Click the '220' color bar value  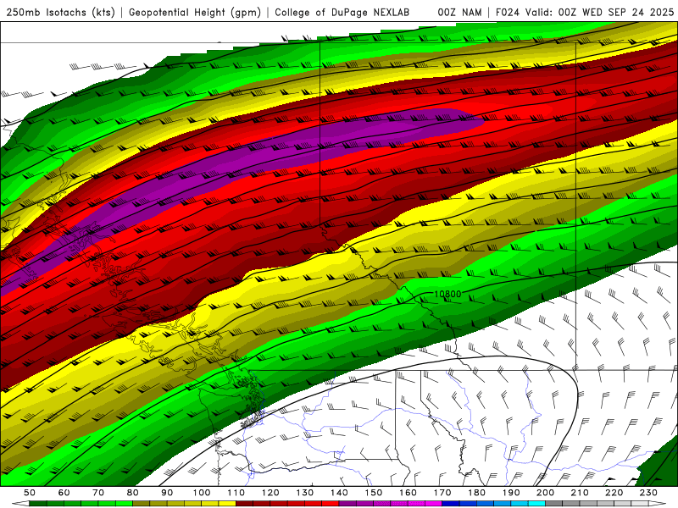(x=614, y=493)
